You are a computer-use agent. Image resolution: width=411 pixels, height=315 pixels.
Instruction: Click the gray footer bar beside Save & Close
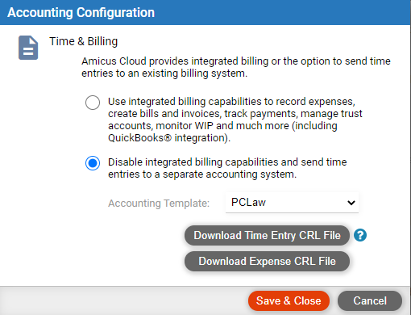(x=123, y=300)
